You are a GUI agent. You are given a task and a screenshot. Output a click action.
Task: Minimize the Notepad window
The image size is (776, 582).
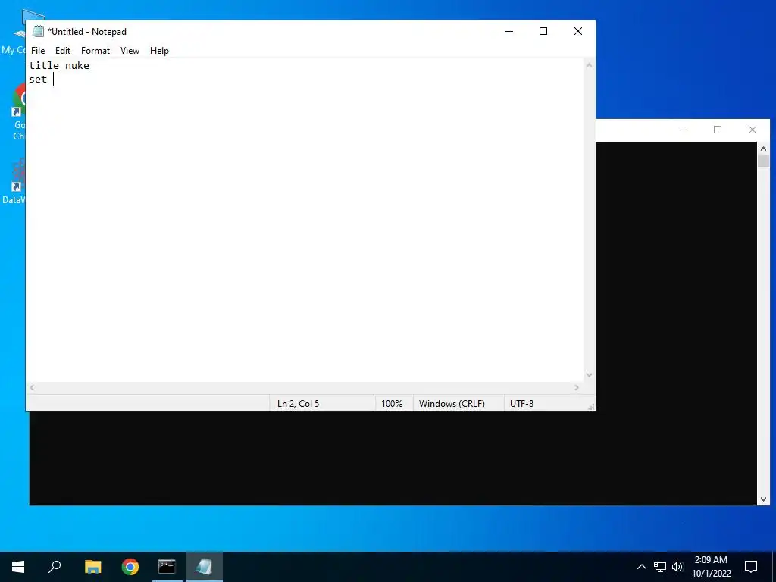tap(509, 31)
